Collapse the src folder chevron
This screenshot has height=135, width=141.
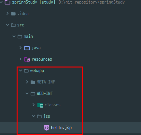[7, 25]
